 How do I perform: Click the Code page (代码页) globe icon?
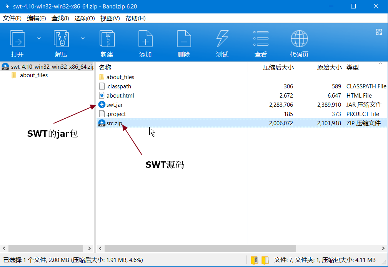tap(299, 38)
